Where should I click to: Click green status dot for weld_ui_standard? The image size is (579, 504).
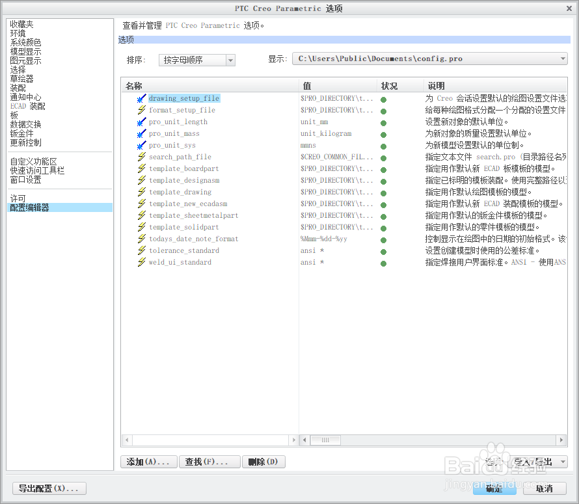tap(384, 263)
